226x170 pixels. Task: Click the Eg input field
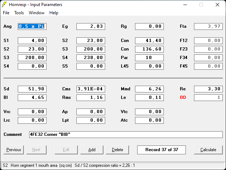pos(91,26)
